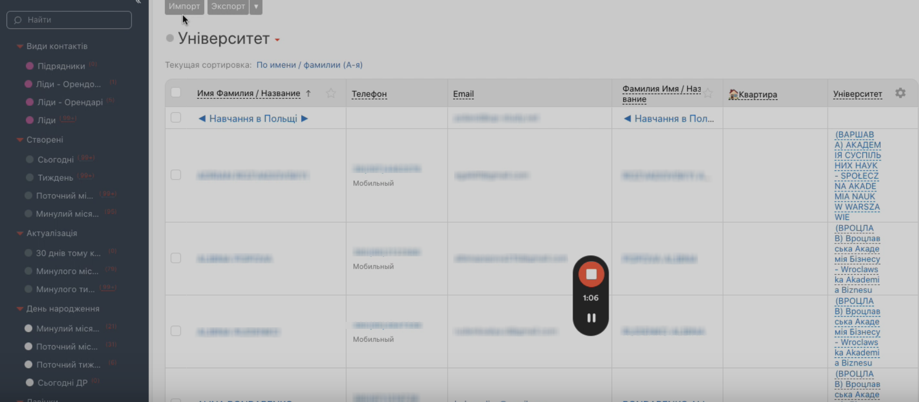Click the Импорт button

(x=184, y=6)
